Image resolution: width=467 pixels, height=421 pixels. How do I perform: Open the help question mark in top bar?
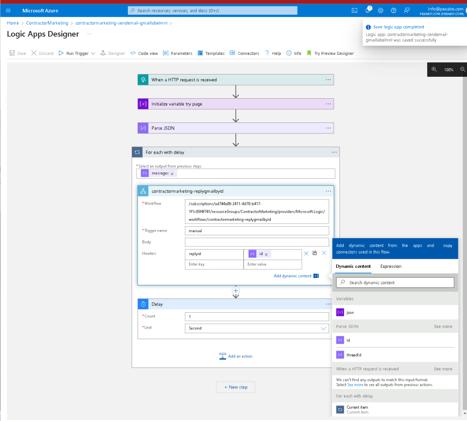pyautogui.click(x=394, y=11)
